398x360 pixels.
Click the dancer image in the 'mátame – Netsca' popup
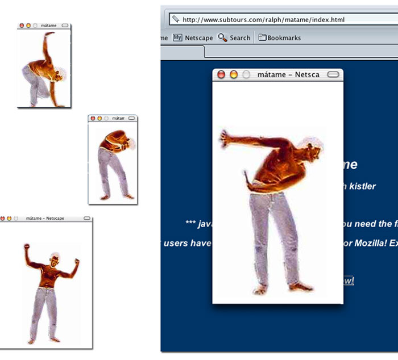tap(272, 212)
